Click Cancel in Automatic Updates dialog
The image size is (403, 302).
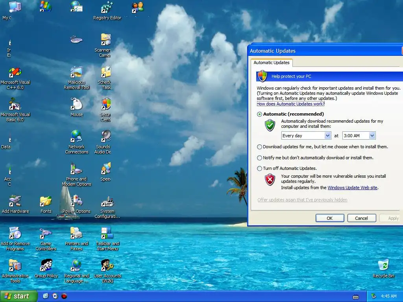coord(361,218)
